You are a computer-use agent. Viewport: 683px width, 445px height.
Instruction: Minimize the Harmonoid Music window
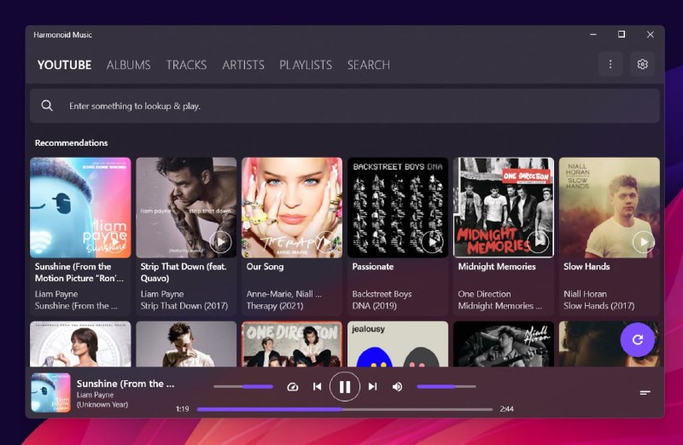click(x=593, y=34)
